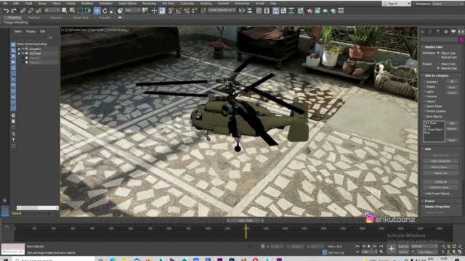Click the Unhide All button

(x=440, y=182)
